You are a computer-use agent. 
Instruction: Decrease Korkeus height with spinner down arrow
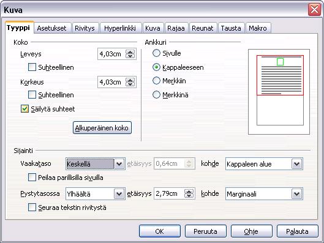[130, 84]
